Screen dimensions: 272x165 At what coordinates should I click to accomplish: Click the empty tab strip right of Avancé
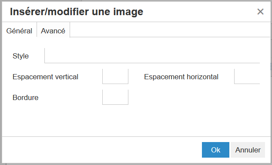(170, 29)
